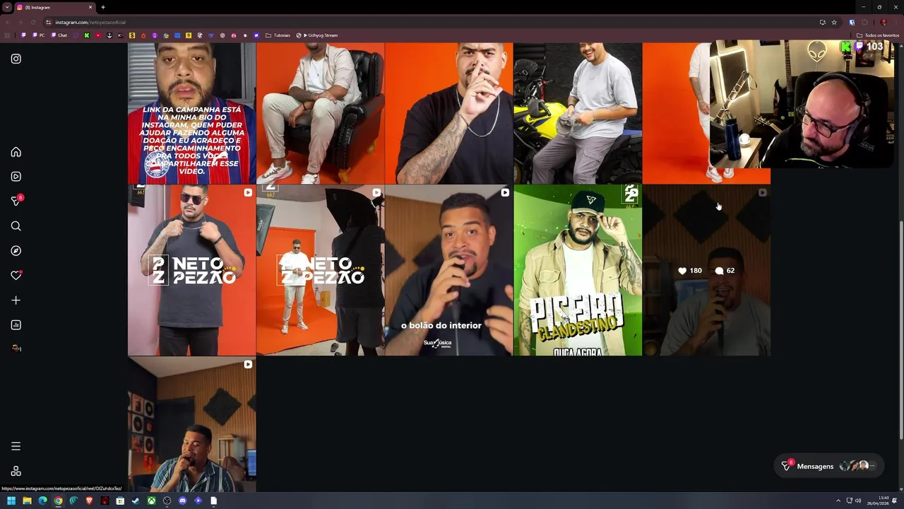This screenshot has width=904, height=509.
Task: Open the Neto Pezão sunglasses reel
Action: [x=191, y=270]
